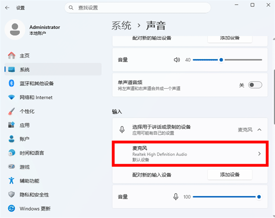The height and width of the screenshot is (218, 275).
Task: Click the Windows 更新 sync icon
Action: 11,208
